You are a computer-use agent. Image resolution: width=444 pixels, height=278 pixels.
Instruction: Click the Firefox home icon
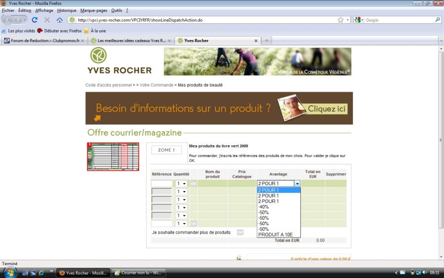click(60, 20)
